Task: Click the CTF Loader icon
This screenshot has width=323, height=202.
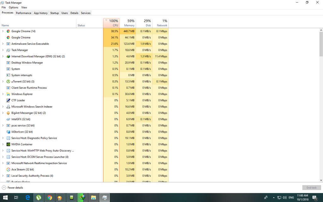Action: pyautogui.click(x=8, y=100)
